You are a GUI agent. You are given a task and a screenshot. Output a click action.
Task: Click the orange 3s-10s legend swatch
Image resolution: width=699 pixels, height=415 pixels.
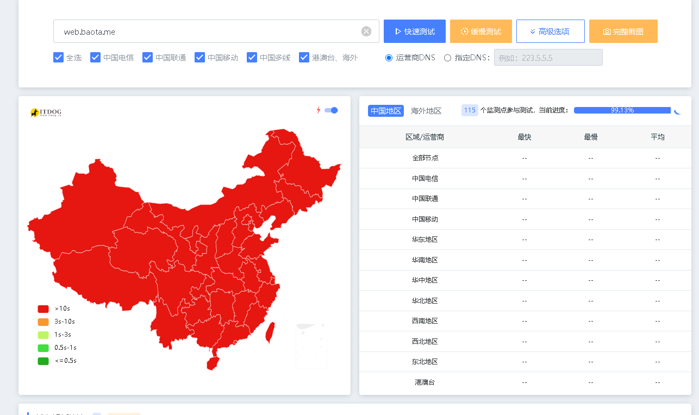[x=43, y=322]
